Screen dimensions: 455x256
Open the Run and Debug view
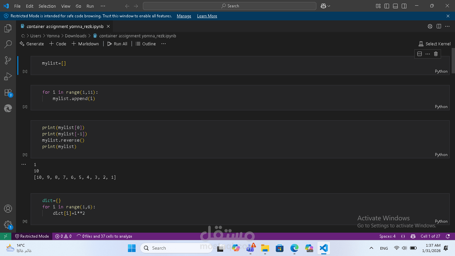click(x=8, y=76)
